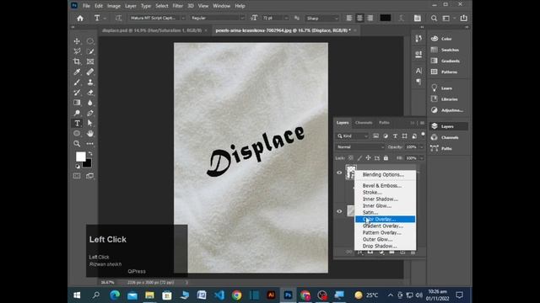This screenshot has width=540, height=303.
Task: Select the Ellipse shape tool
Action: coord(77,133)
